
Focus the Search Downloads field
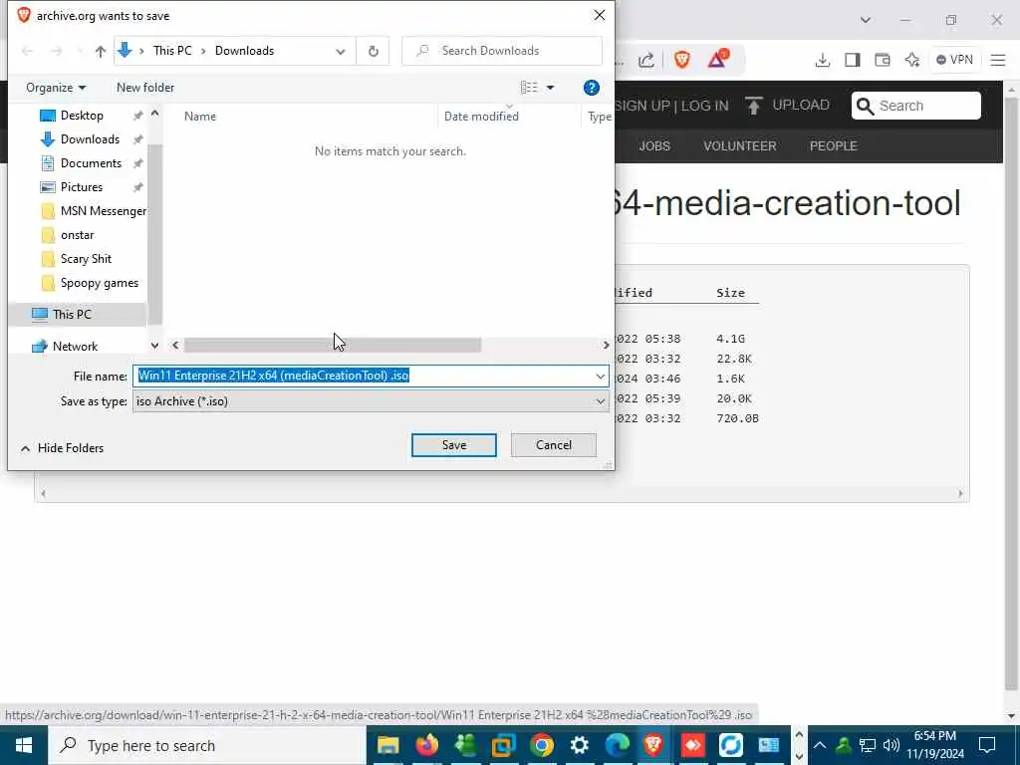click(502, 51)
